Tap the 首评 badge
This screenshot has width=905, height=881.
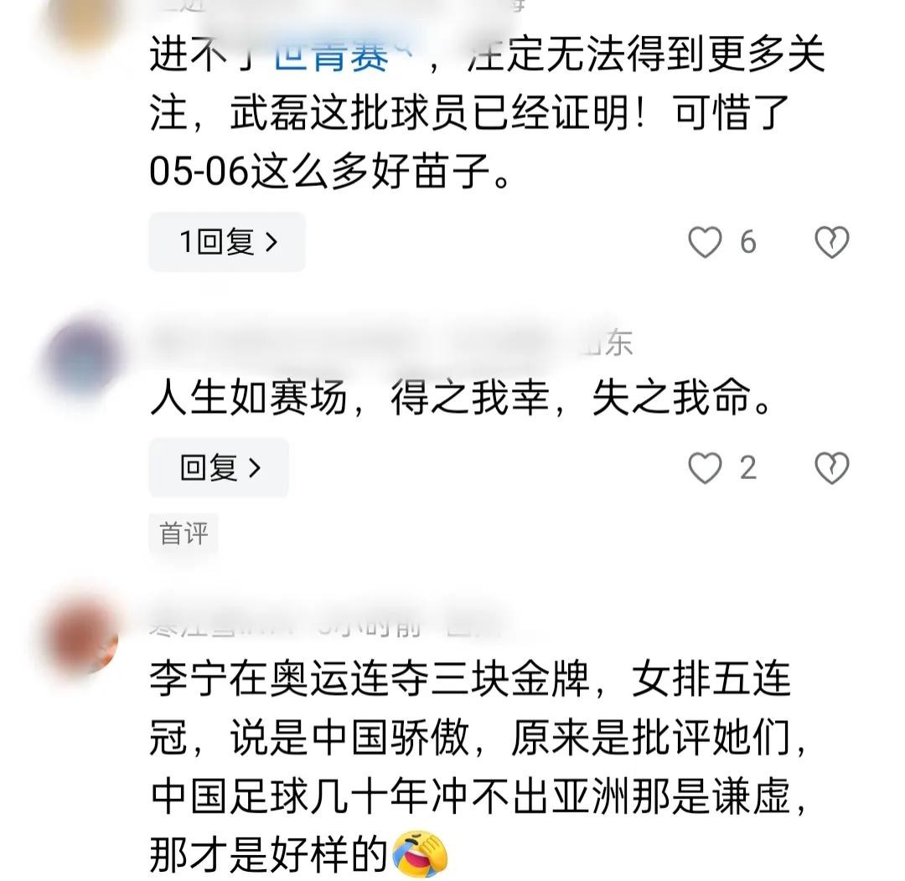click(x=184, y=533)
